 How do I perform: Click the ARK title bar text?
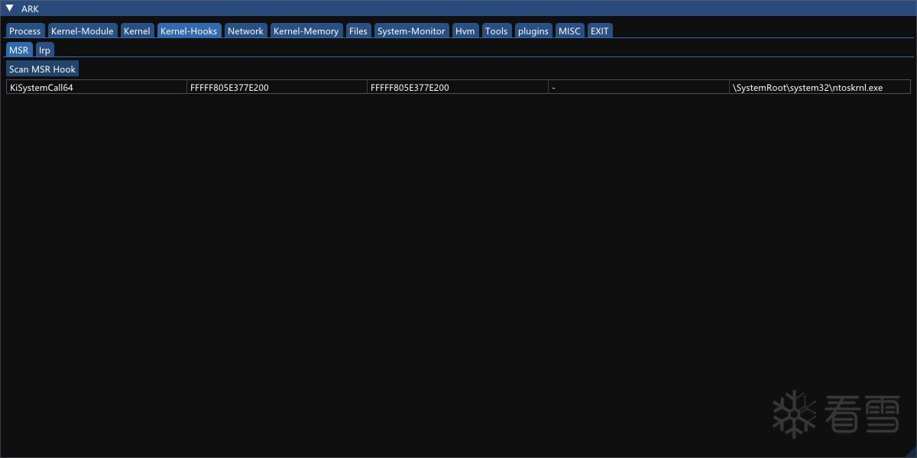click(x=30, y=9)
